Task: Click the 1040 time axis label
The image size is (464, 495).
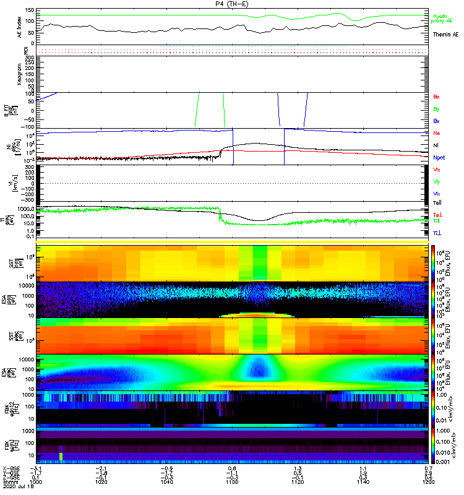Action: 166,482
